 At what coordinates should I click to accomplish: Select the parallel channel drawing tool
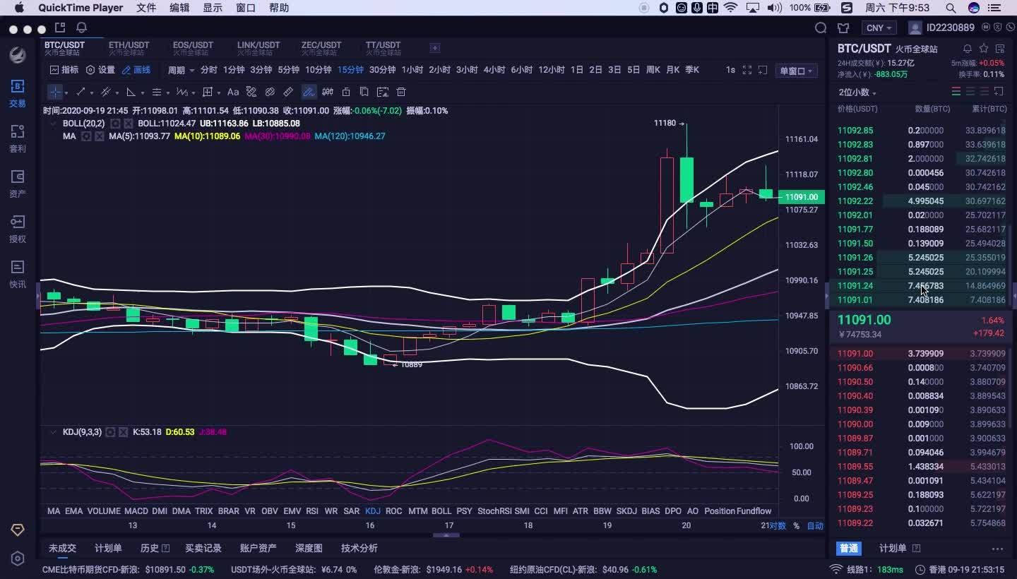(x=106, y=92)
